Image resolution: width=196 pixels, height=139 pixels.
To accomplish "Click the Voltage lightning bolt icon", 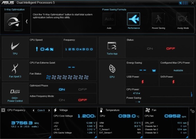I will pyautogui.click(x=55, y=110).
